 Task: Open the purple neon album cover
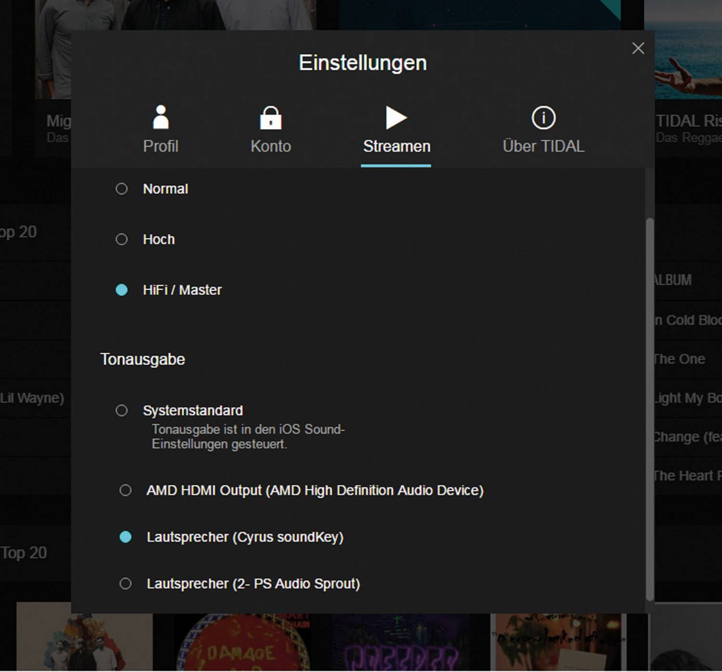coord(400,642)
